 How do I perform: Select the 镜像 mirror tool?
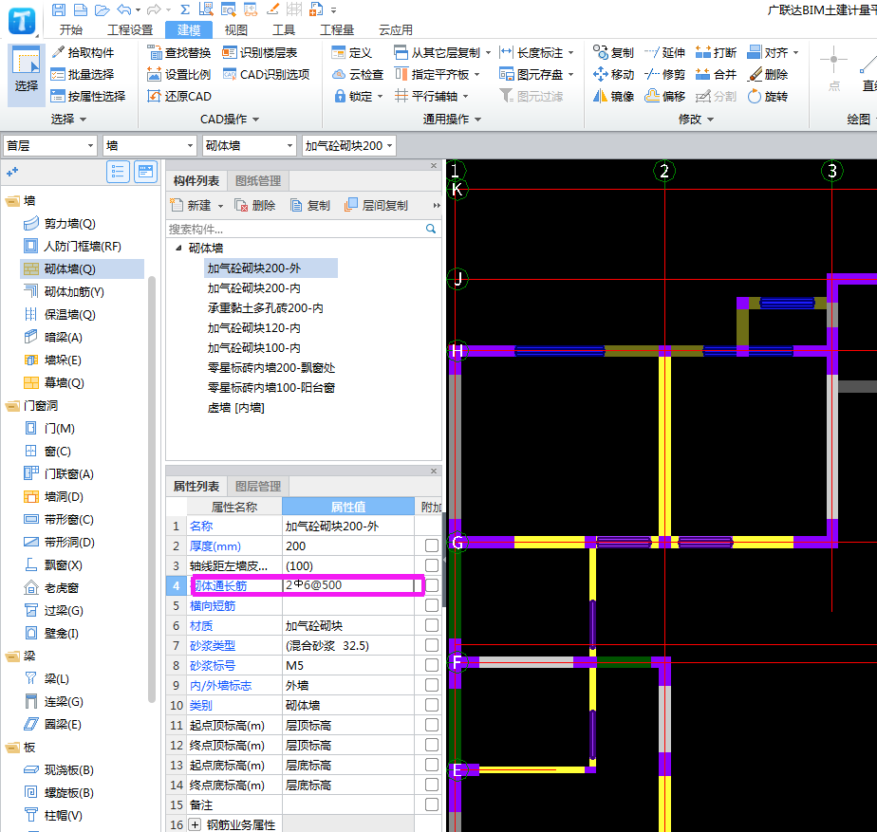[x=613, y=96]
